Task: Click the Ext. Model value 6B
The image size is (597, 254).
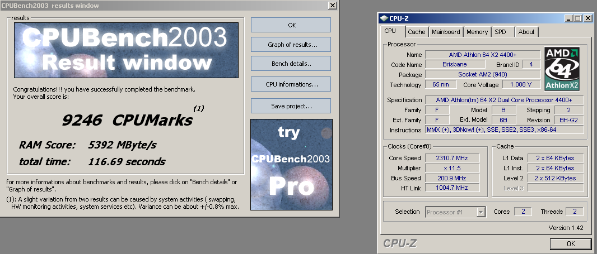Action: [503, 120]
